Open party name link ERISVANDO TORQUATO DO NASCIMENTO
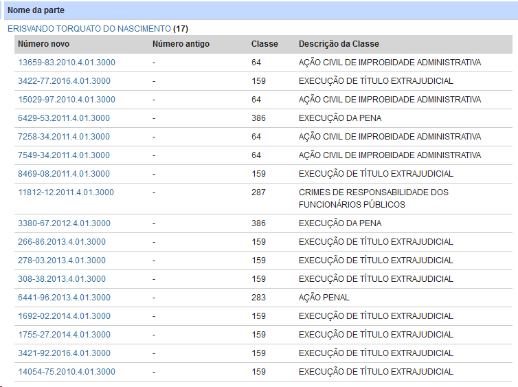The width and height of the screenshot is (518, 387). click(89, 29)
